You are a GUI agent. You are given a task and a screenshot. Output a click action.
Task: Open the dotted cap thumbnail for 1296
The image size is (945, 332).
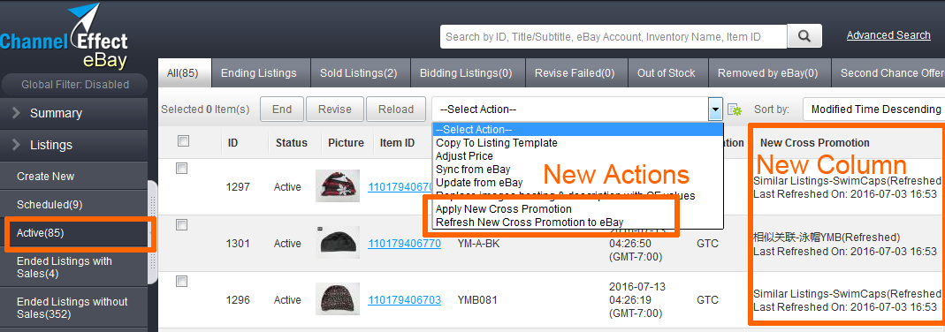(338, 299)
